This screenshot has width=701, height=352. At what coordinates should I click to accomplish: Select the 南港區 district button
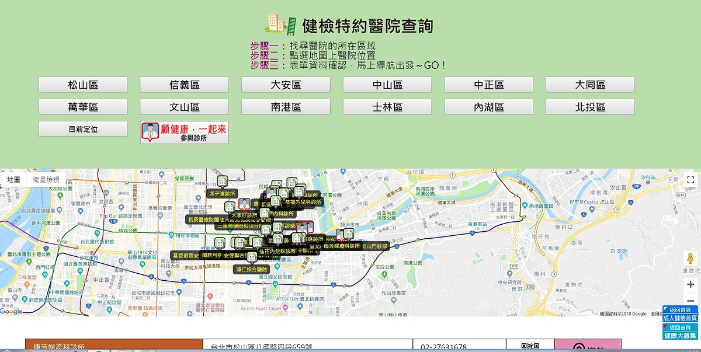pyautogui.click(x=286, y=107)
